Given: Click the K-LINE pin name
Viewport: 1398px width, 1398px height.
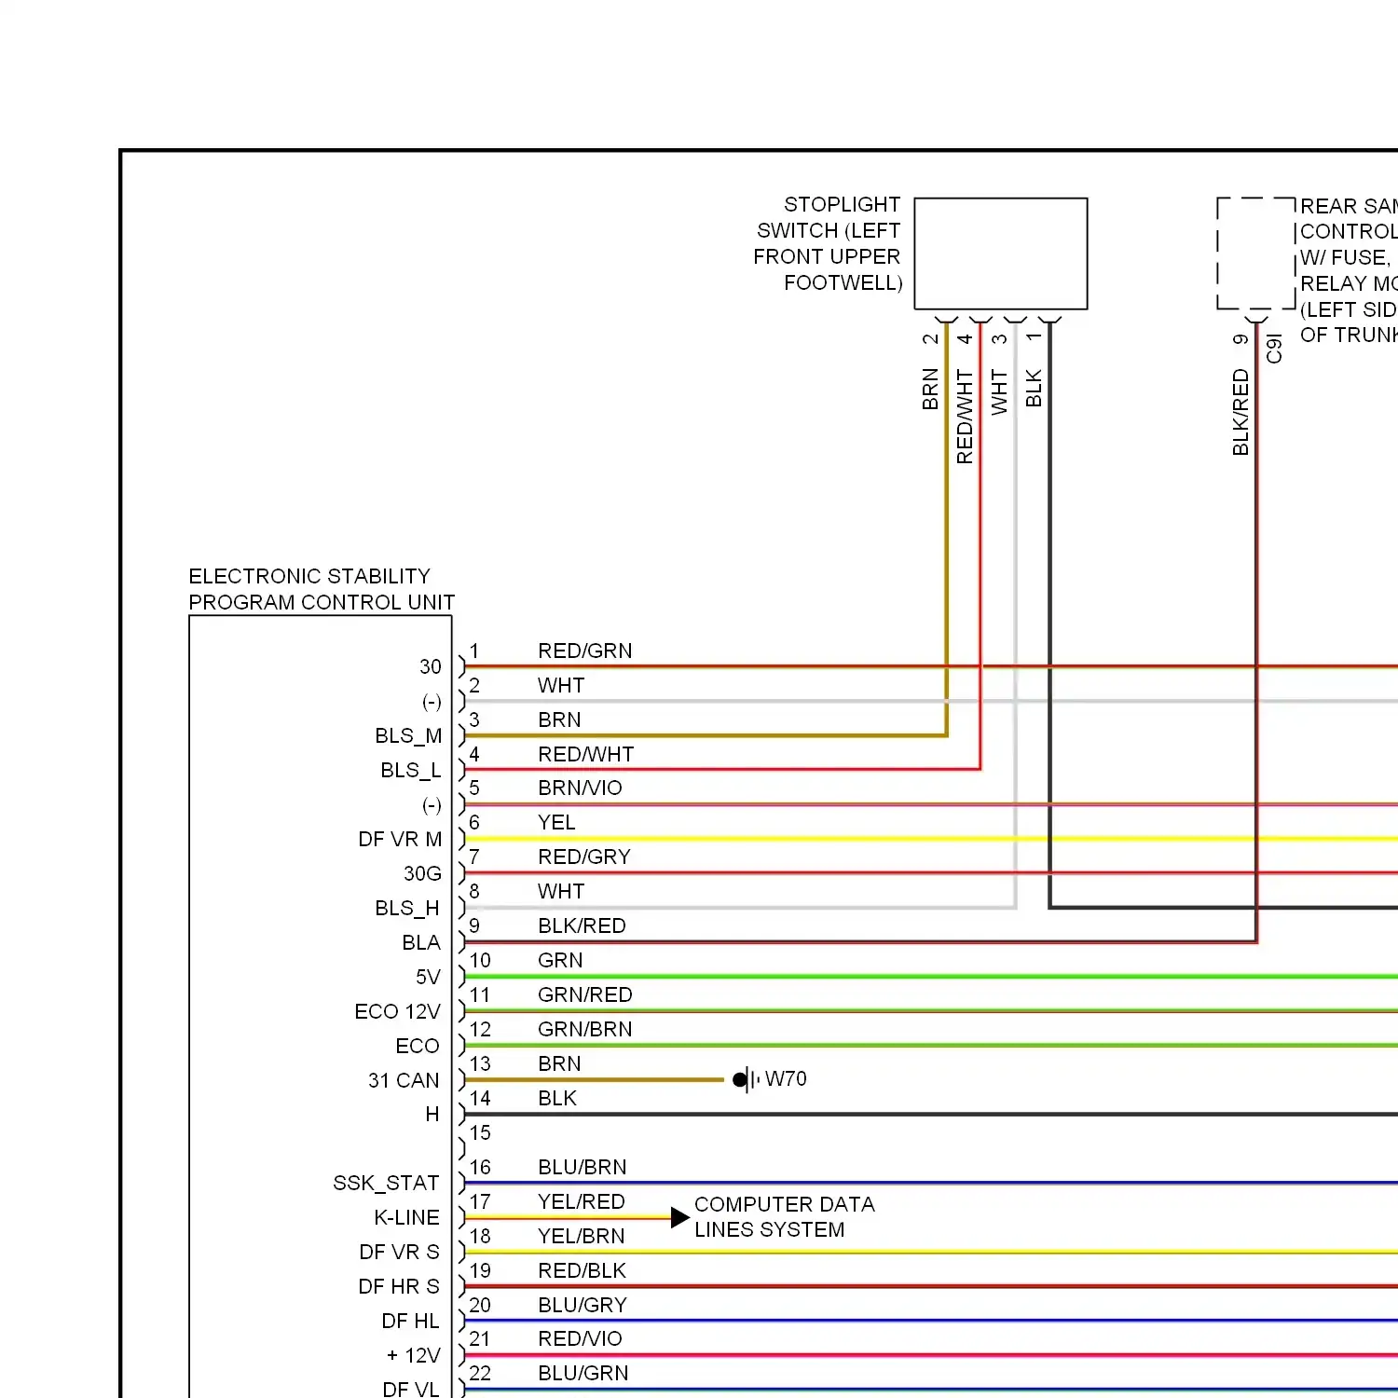Looking at the screenshot, I should (406, 1217).
